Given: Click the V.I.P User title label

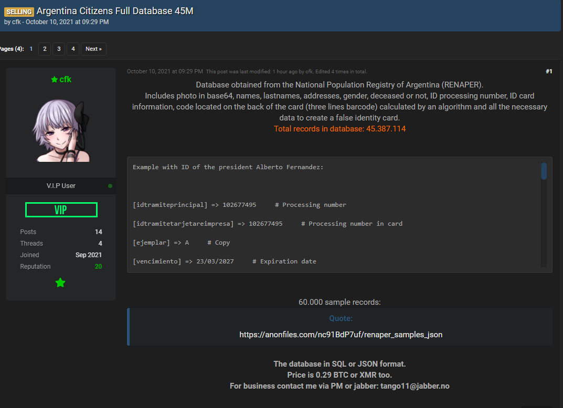Looking at the screenshot, I should click(x=61, y=186).
